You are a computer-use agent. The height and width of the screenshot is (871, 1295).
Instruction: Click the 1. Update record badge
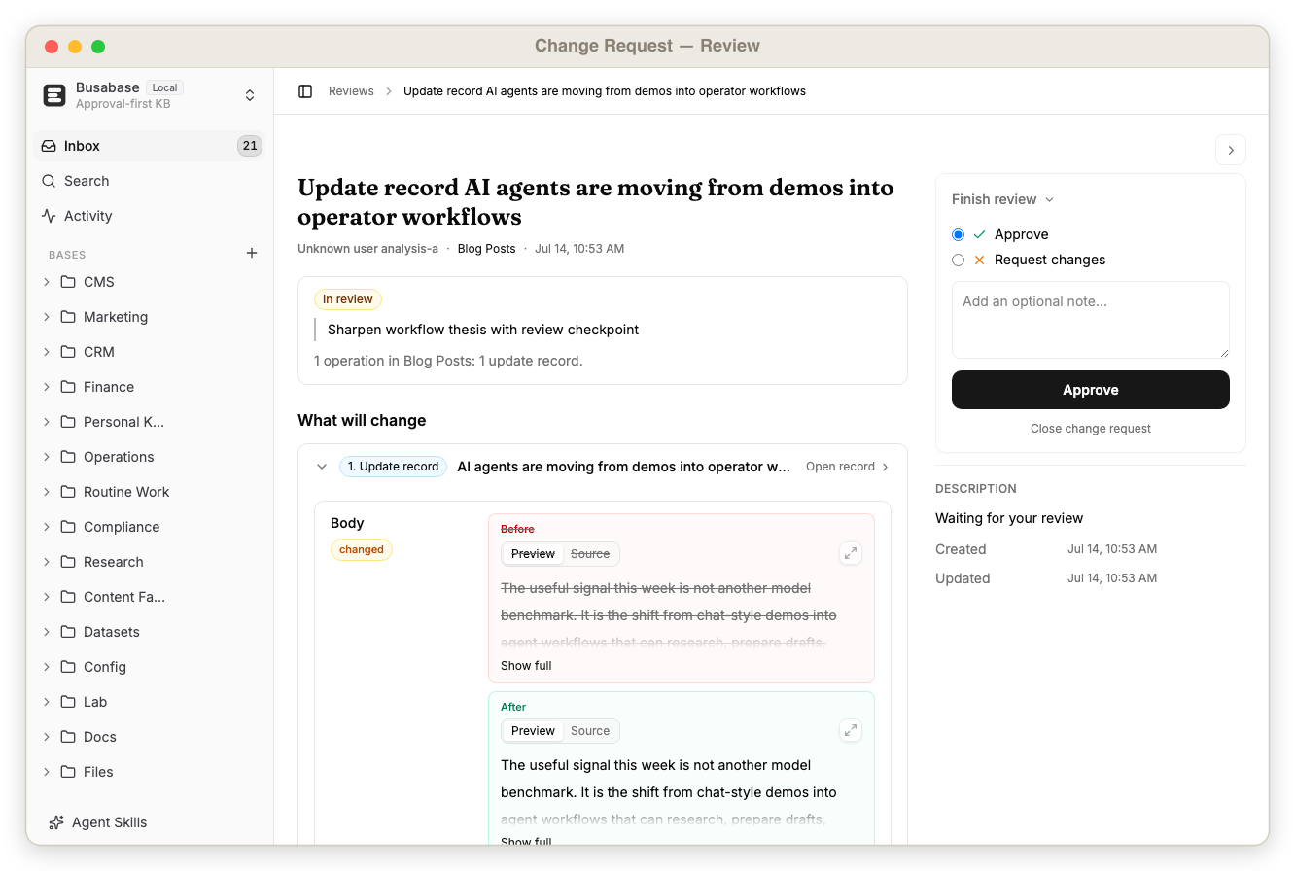393,467
